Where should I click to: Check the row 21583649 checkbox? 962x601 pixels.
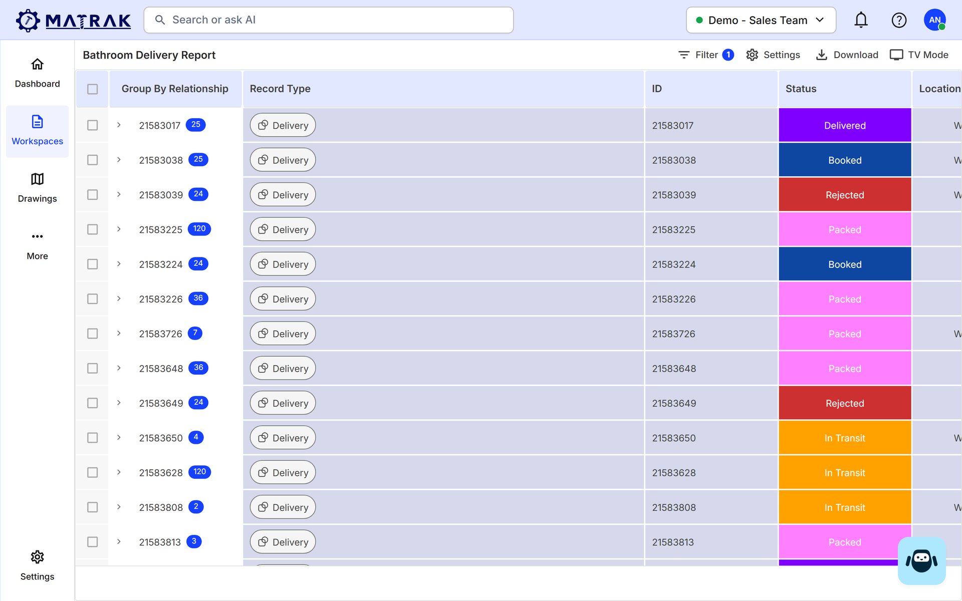(92, 403)
